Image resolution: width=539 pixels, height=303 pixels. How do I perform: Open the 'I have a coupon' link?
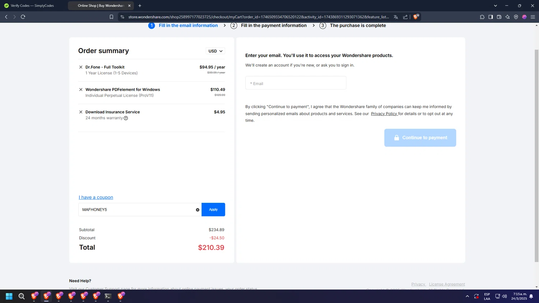tap(96, 197)
